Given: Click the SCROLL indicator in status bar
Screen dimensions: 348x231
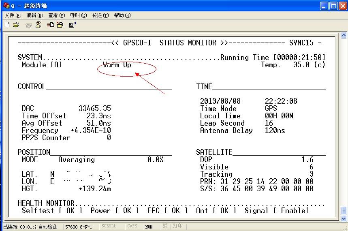Looking at the screenshot, I should click(109, 226).
